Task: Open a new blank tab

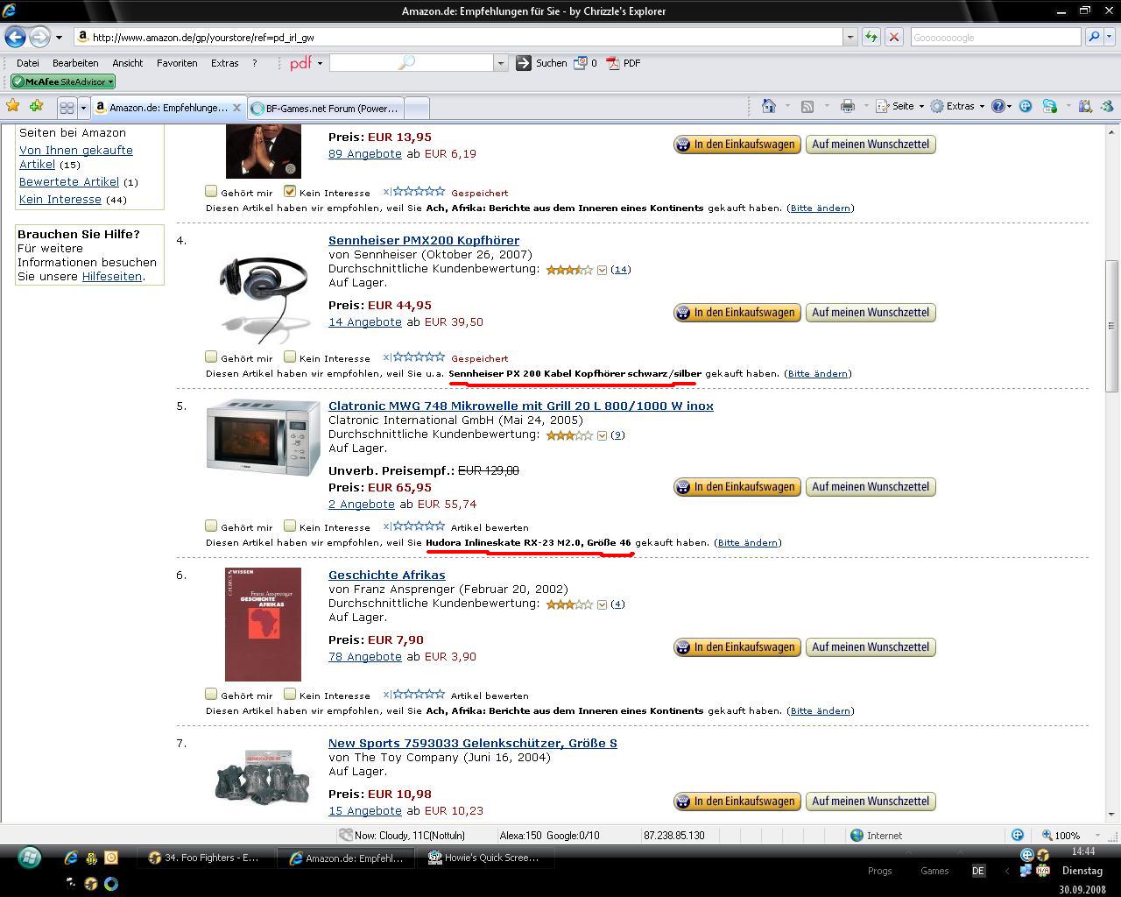Action: coord(417,108)
